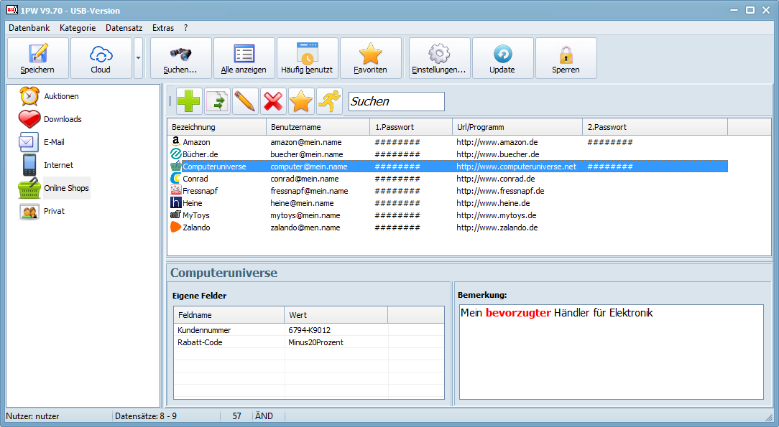Click URL http://www.conrad.de
This screenshot has width=779, height=427.
496,179
